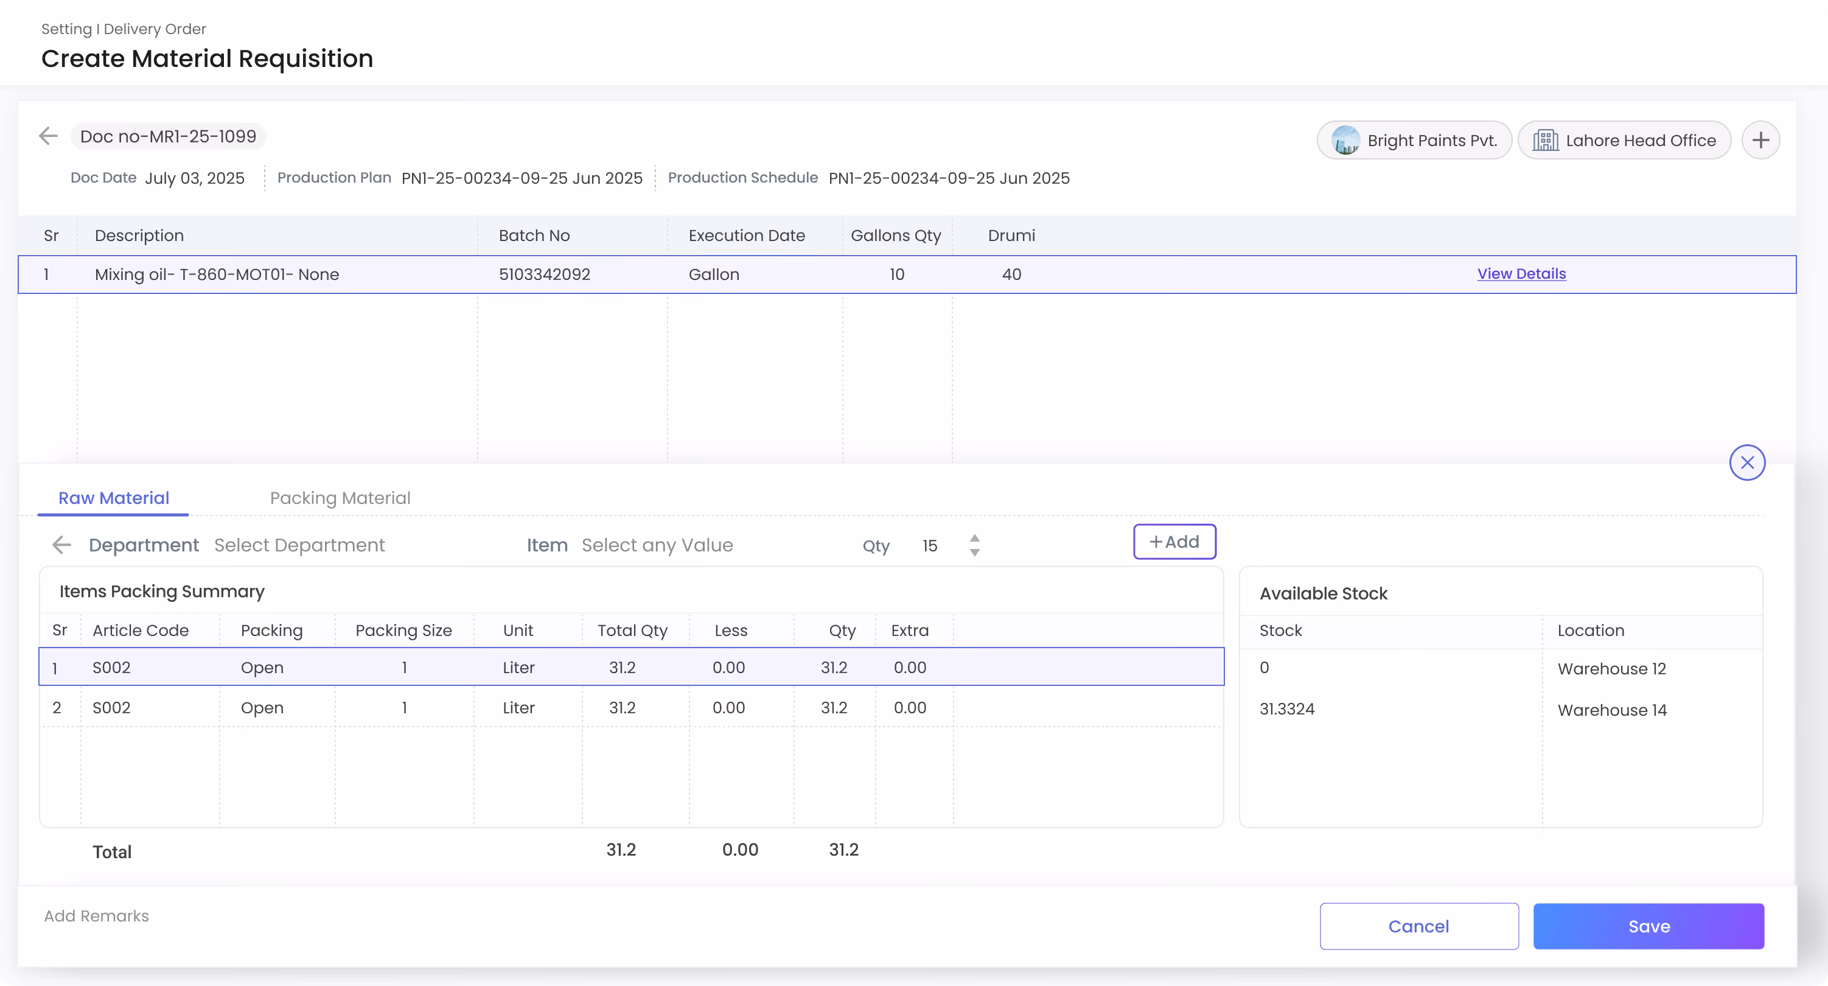The width and height of the screenshot is (1828, 986).
Task: Click batch number 5103342092
Action: (544, 274)
